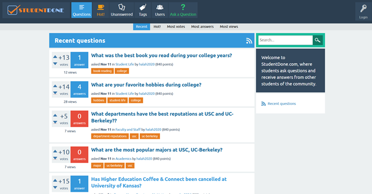Downvote the best department reputations question
The image size is (372, 194).
55,122
